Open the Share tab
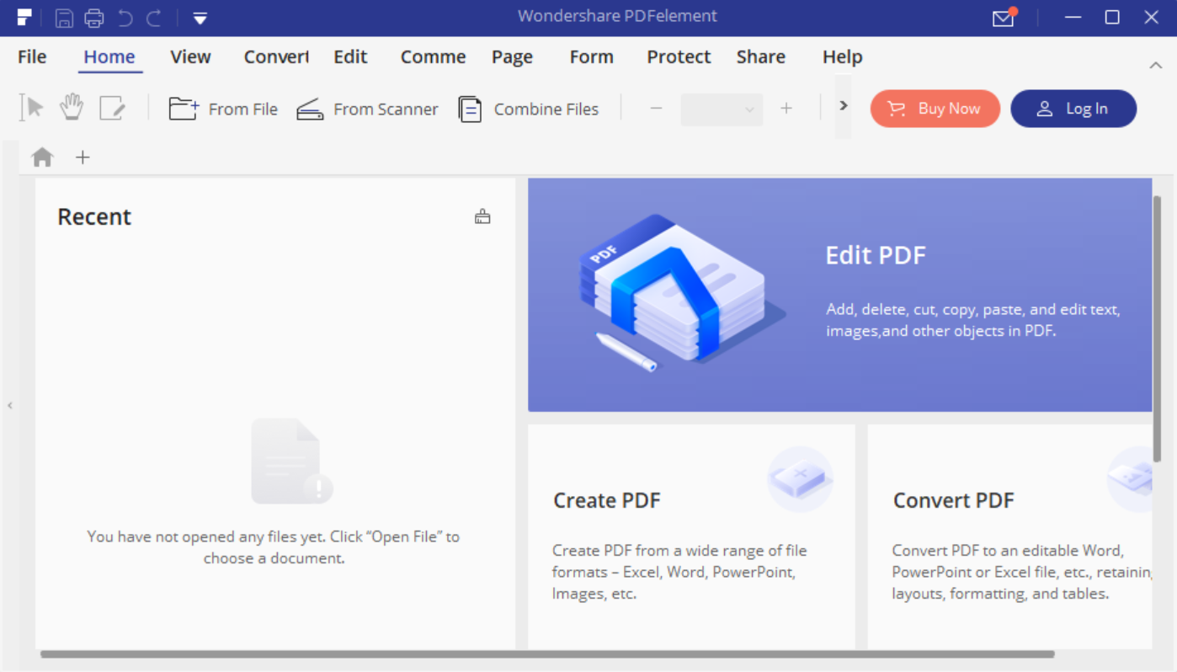Viewport: 1177px width, 672px height. (x=761, y=56)
